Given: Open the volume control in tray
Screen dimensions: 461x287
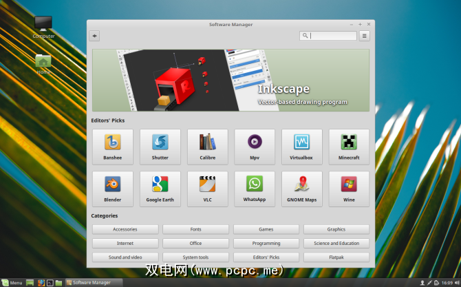Looking at the screenshot, I should coord(457,283).
